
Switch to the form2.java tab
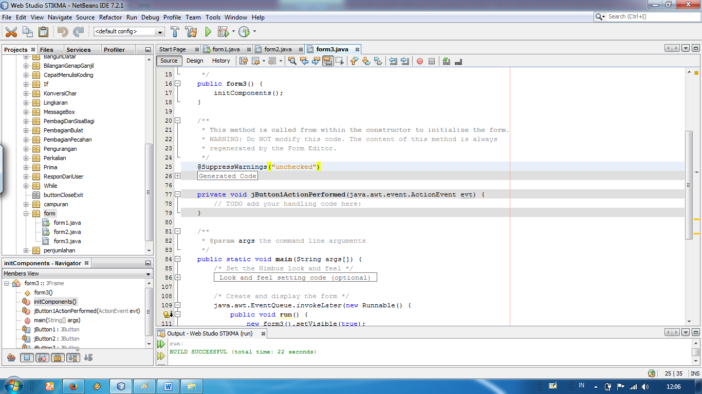point(277,50)
